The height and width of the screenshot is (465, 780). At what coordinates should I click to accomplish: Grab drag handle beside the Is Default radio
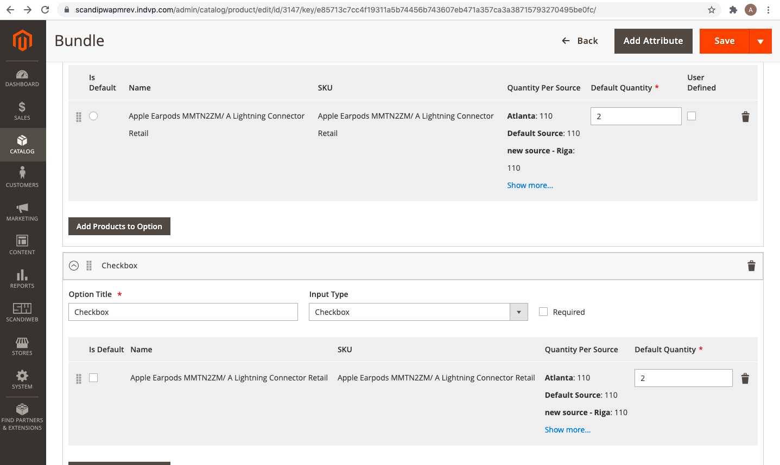coord(79,117)
